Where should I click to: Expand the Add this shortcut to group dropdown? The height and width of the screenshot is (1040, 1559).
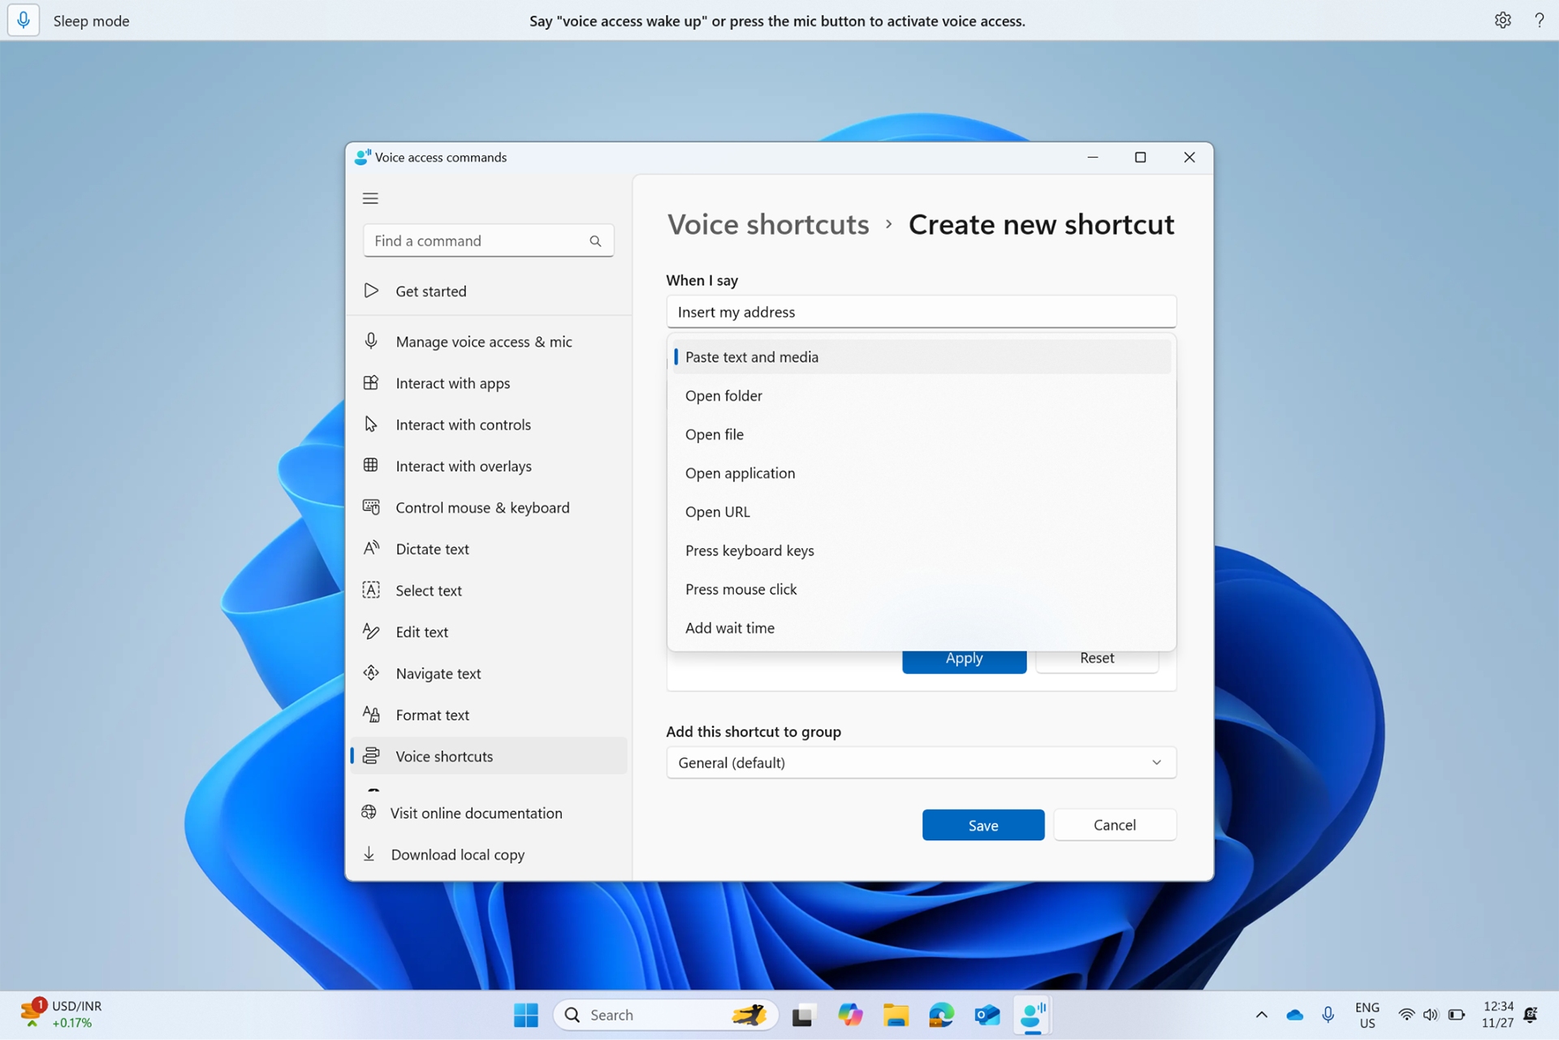pos(1156,762)
